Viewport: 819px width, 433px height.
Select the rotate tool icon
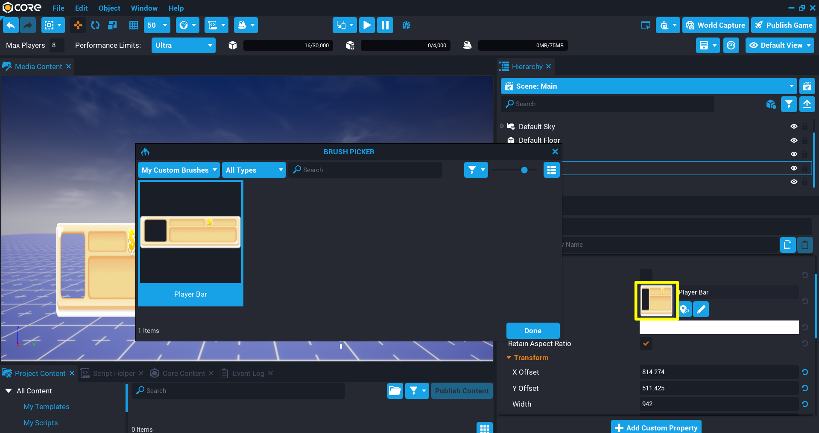point(95,26)
